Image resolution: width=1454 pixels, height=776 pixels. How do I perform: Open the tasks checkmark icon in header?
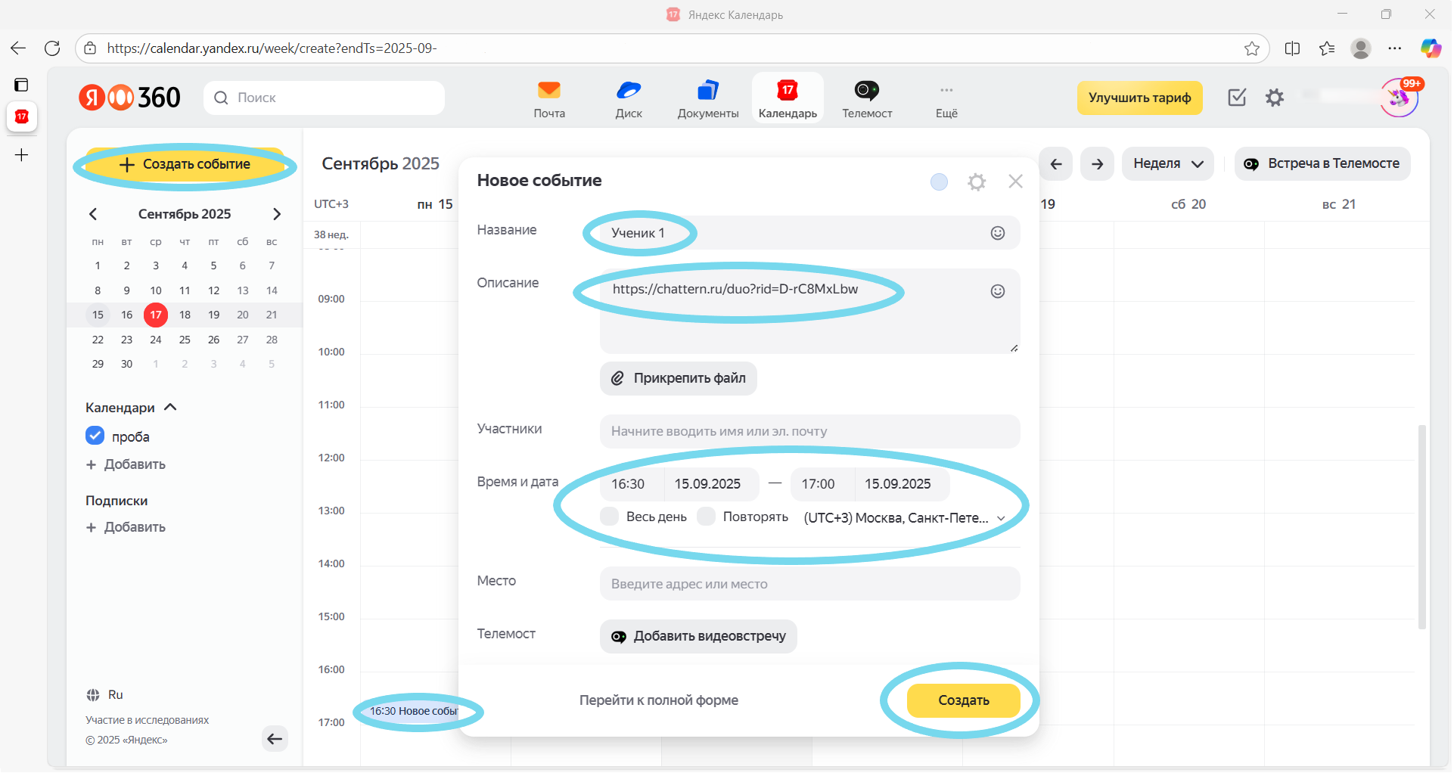click(1237, 98)
